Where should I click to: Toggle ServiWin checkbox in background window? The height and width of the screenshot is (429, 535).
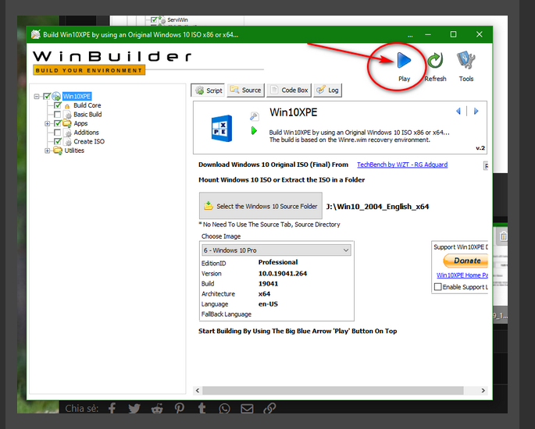click(x=154, y=19)
